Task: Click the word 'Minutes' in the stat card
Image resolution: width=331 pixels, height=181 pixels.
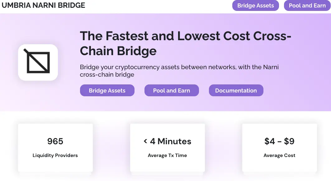Action: pyautogui.click(x=174, y=141)
